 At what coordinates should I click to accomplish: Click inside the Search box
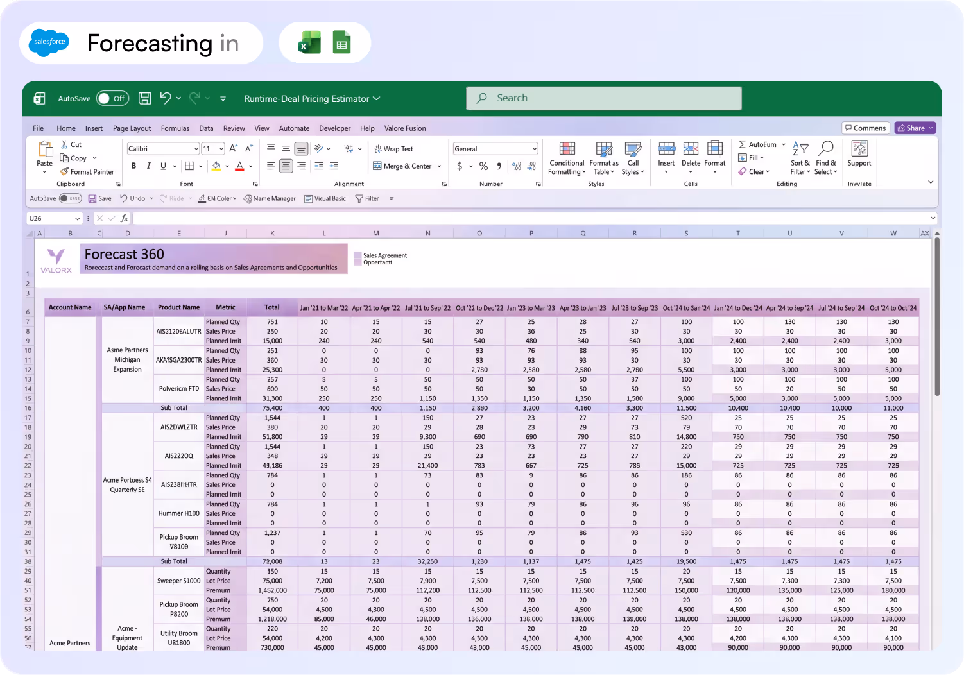point(603,98)
